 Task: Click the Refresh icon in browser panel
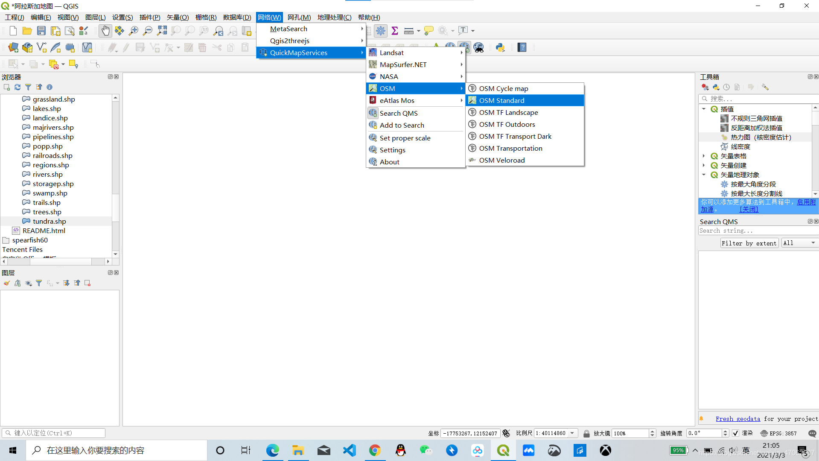(17, 87)
